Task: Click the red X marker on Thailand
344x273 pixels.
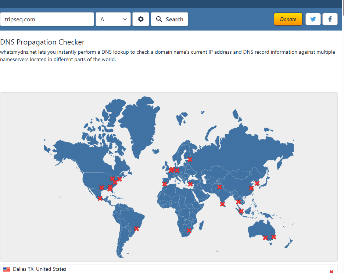Action: point(239,202)
